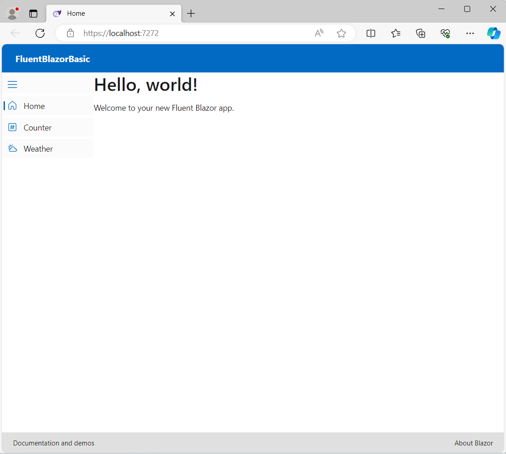Click the Weather cloud icon
This screenshot has height=454, width=506.
(12, 148)
